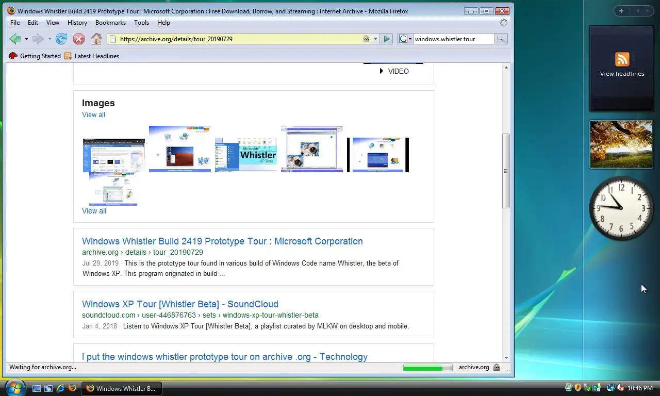Click the 'archive.org › details › tour_20190729' breadcrumb
Image resolution: width=660 pixels, height=396 pixels.
142,252
